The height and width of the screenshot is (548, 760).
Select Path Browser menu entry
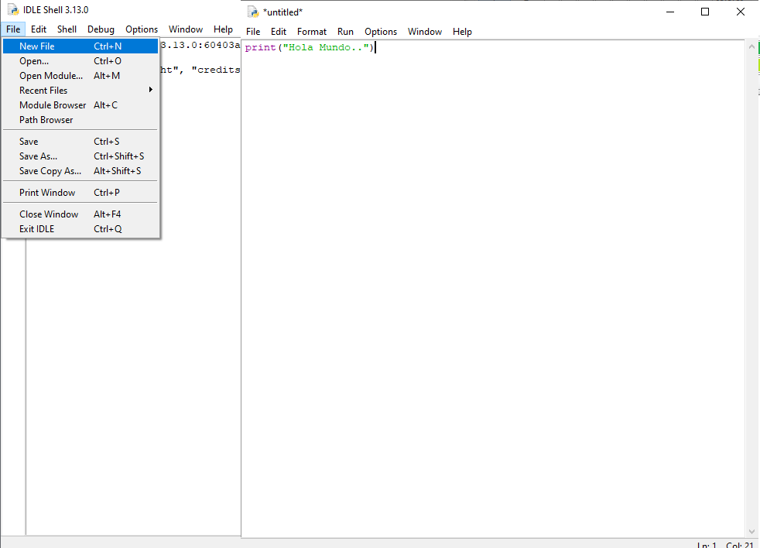click(x=80, y=120)
